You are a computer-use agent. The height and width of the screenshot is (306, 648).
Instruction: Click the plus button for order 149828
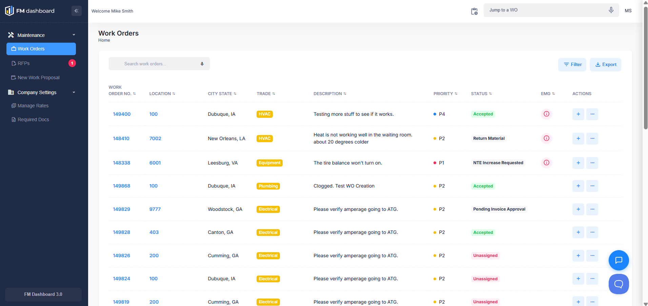(x=578, y=232)
